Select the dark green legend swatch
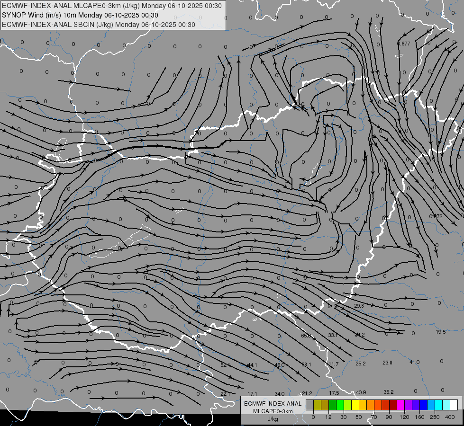 pyautogui.click(x=333, y=405)
